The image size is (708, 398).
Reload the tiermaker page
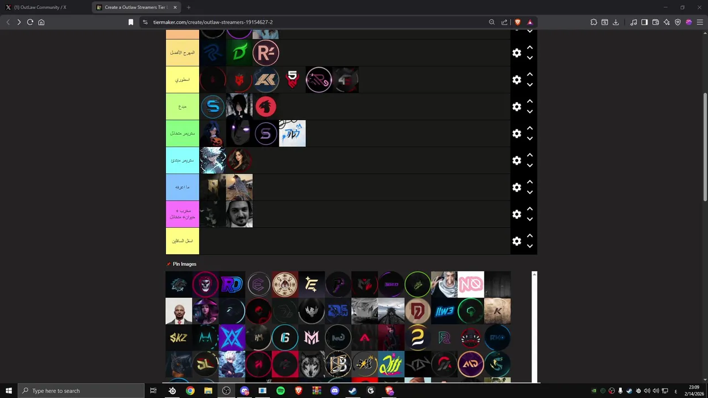[x=30, y=22]
